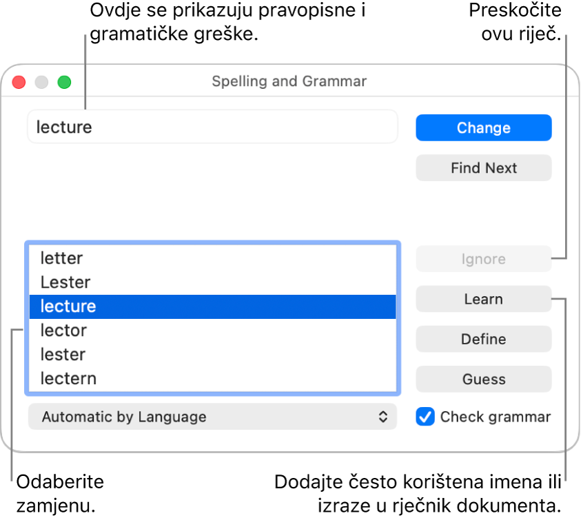Click the green zoom window icon

pos(64,81)
